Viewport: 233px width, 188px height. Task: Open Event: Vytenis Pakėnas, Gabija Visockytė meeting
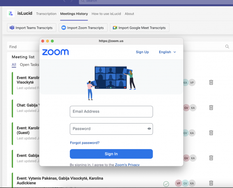pyautogui.click(x=60, y=181)
